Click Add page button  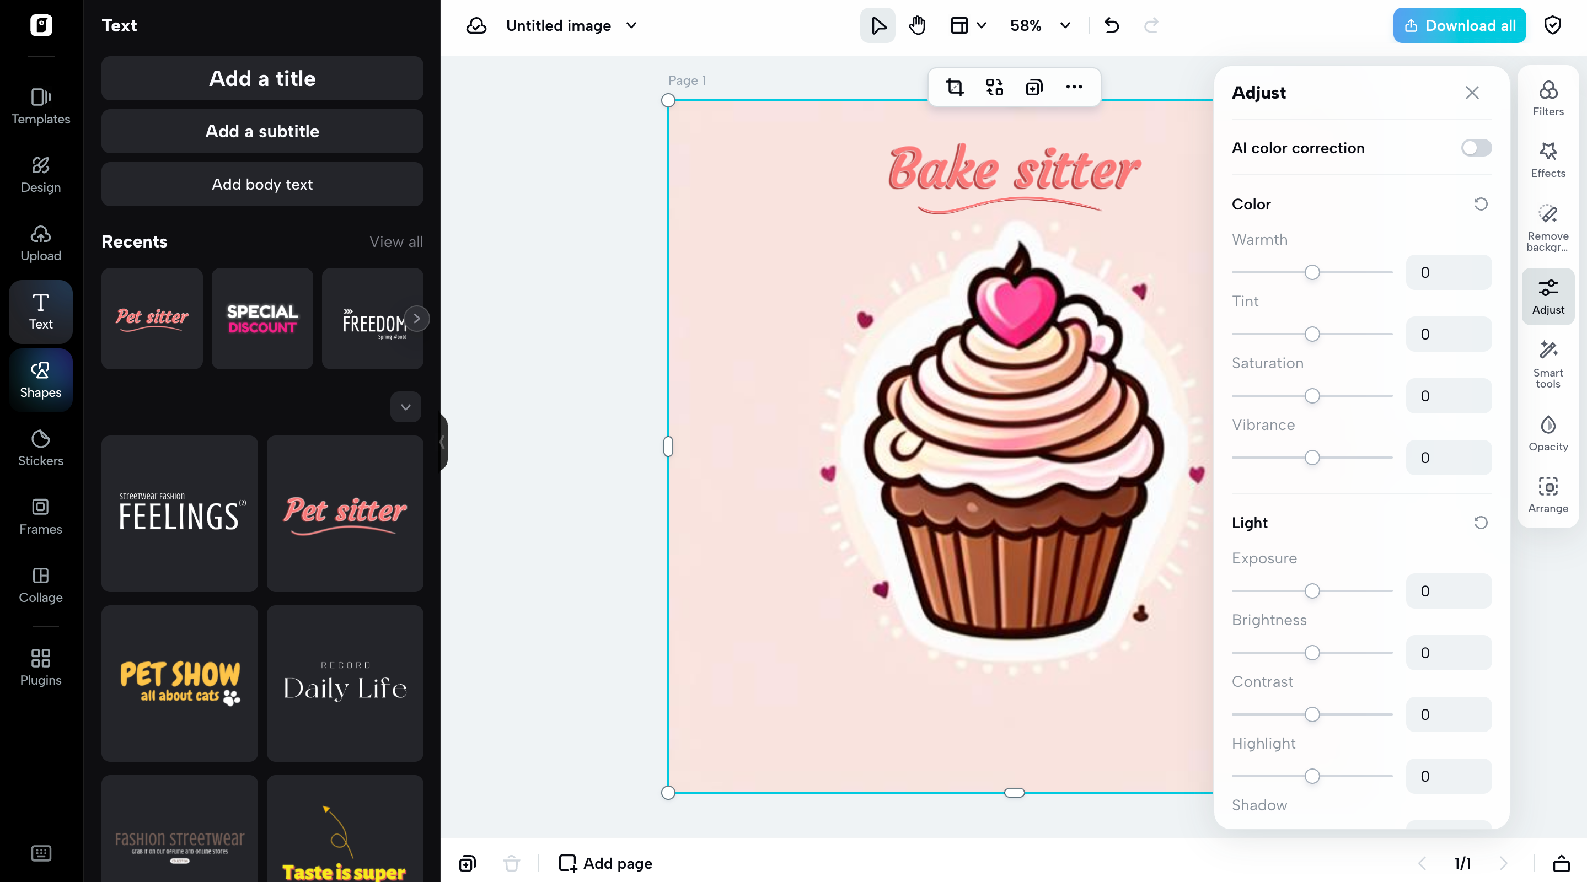(605, 863)
